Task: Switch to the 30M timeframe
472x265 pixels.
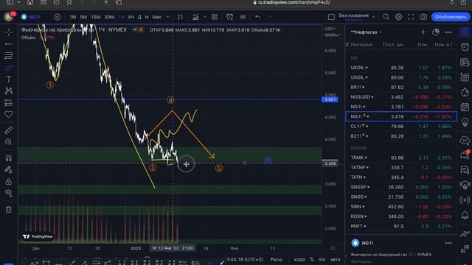Action: (109, 17)
